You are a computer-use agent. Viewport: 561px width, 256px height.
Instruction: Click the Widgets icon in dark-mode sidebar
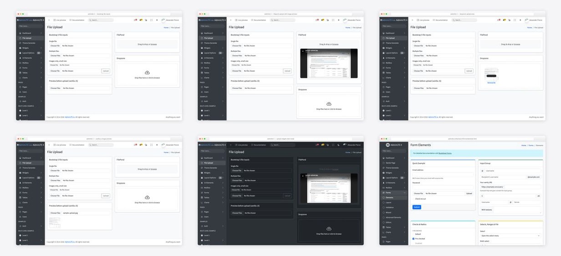click(x=202, y=172)
